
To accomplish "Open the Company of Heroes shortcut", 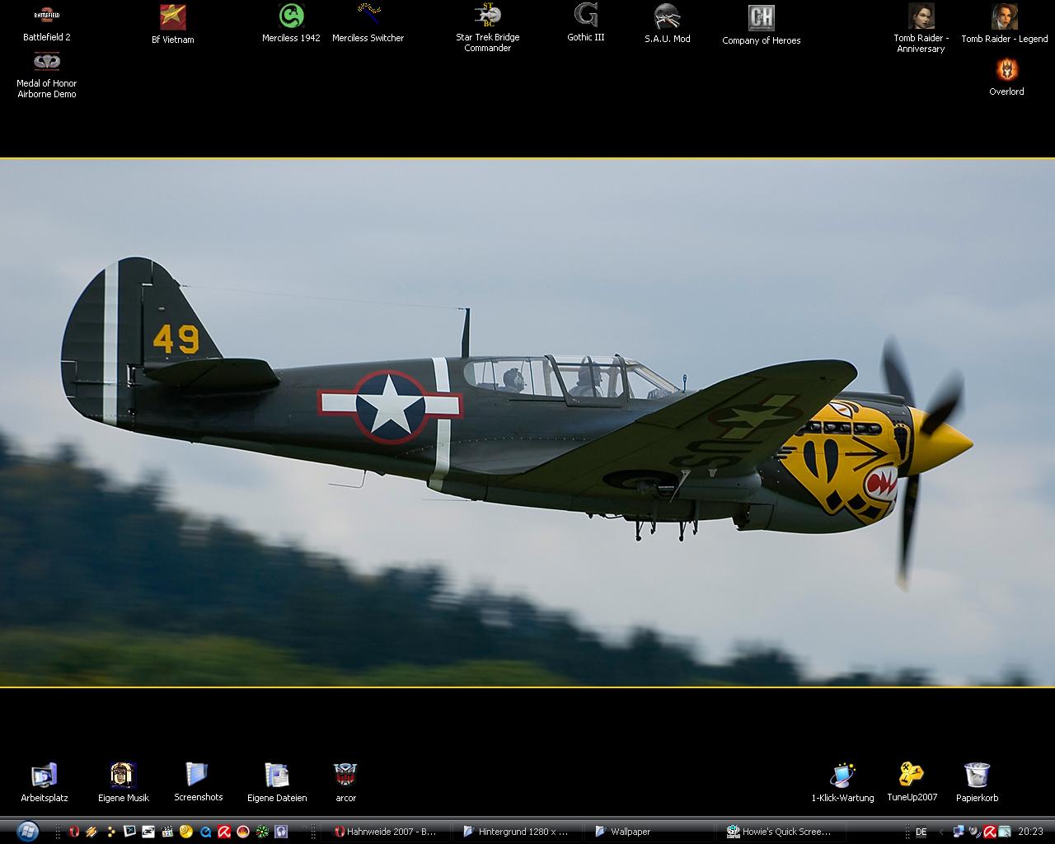I will tap(761, 17).
